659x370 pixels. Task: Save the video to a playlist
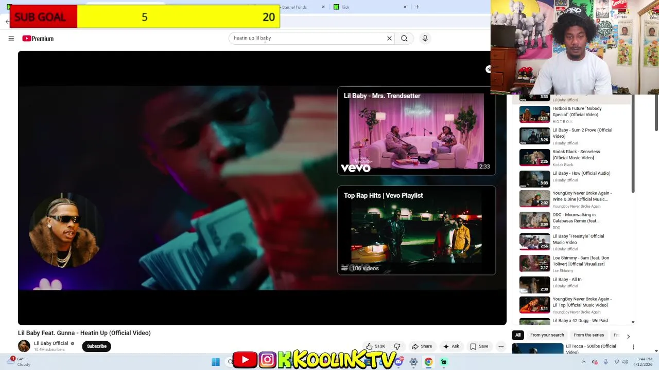479,346
